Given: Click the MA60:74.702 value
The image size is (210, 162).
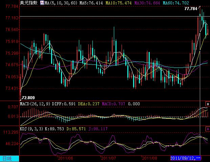Looking at the screenshot, I should pyautogui.click(x=176, y=3).
